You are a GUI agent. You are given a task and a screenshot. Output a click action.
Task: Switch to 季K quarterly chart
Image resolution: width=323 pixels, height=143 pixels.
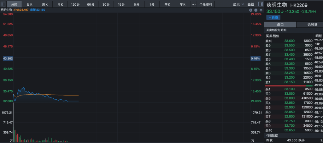(x=167, y=4)
